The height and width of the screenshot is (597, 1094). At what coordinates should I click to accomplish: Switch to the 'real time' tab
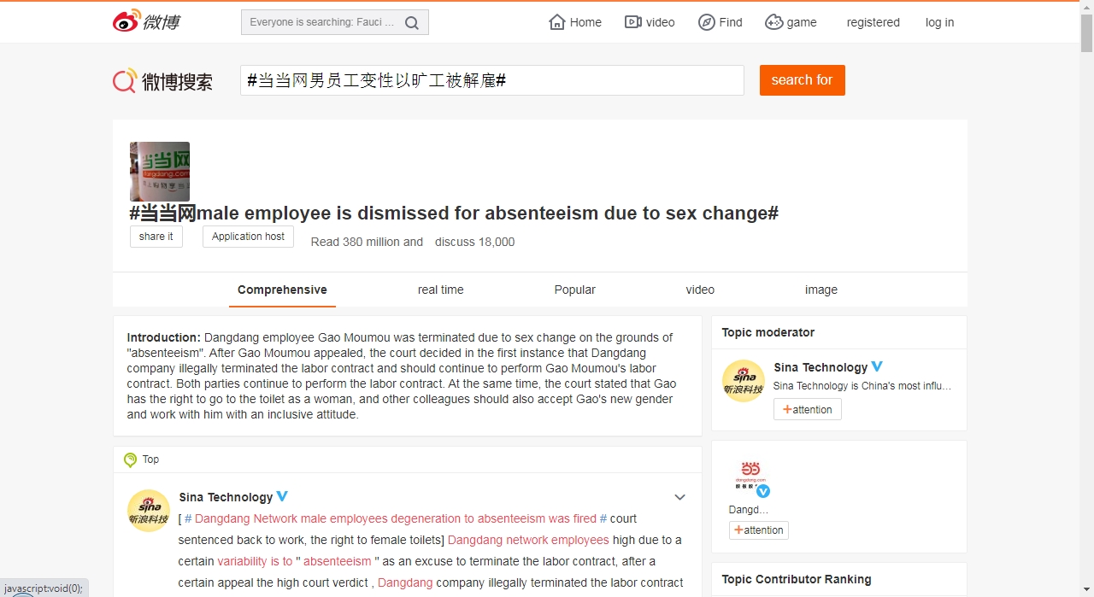(x=441, y=290)
